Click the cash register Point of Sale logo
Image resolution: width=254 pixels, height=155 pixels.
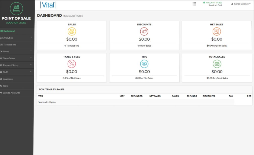coord(16,9)
